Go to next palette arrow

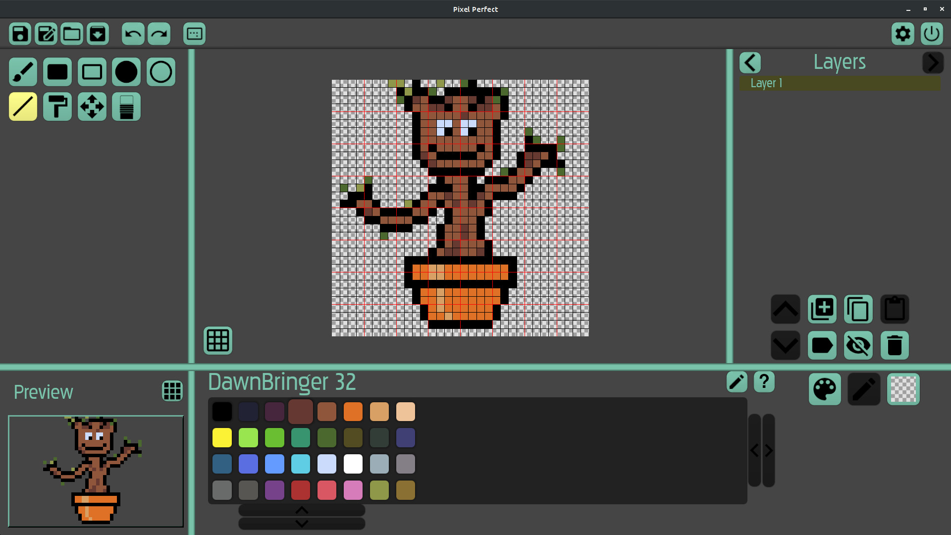click(768, 450)
